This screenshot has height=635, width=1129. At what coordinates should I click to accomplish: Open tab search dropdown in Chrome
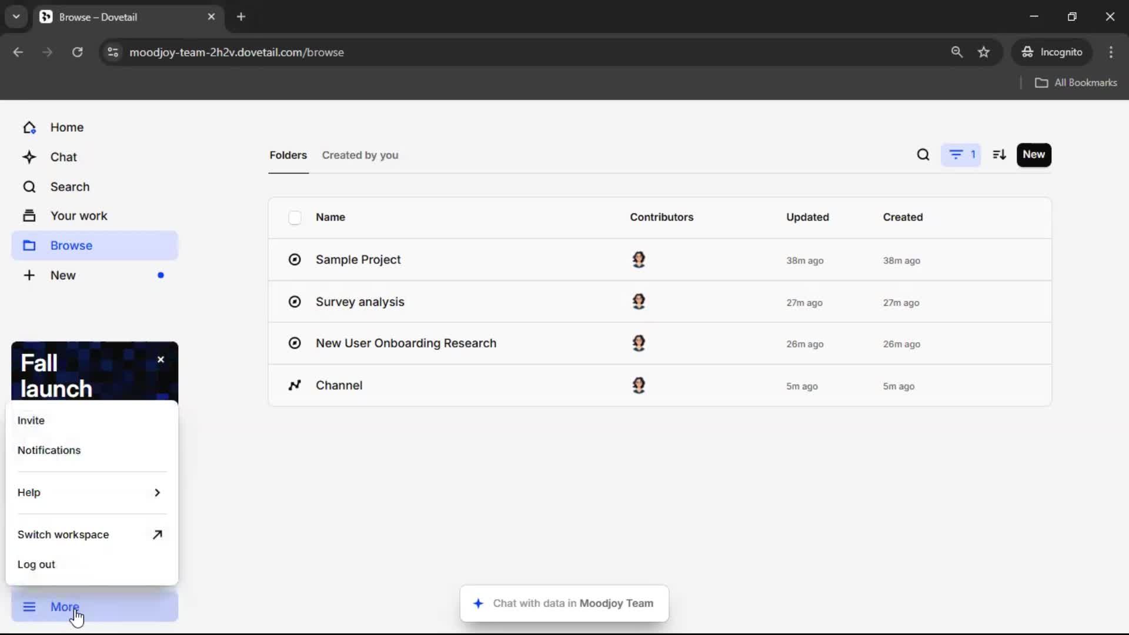pos(16,16)
